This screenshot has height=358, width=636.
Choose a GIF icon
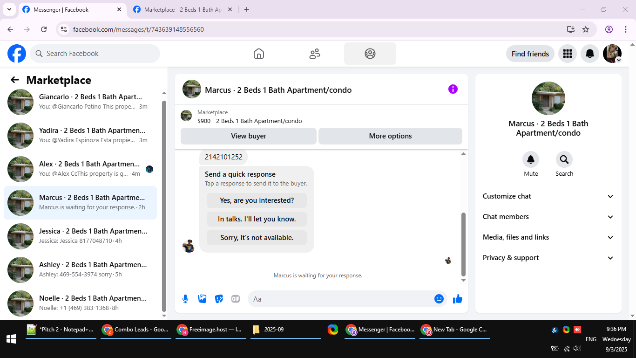pos(236,299)
